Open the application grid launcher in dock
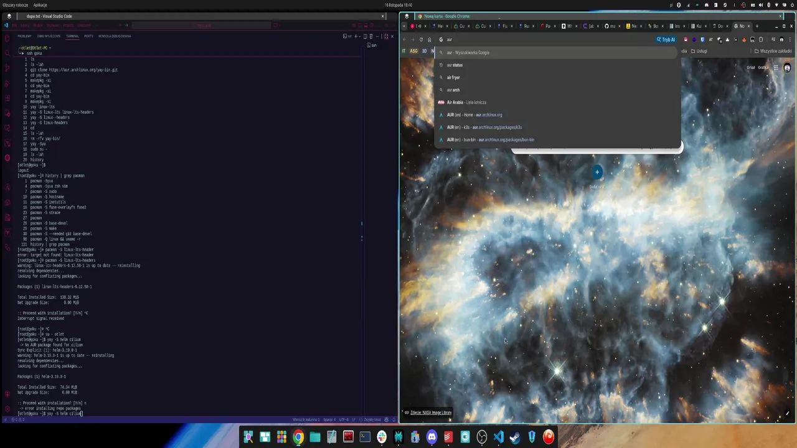Viewport: 797px width, 448px height. pyautogui.click(x=281, y=437)
